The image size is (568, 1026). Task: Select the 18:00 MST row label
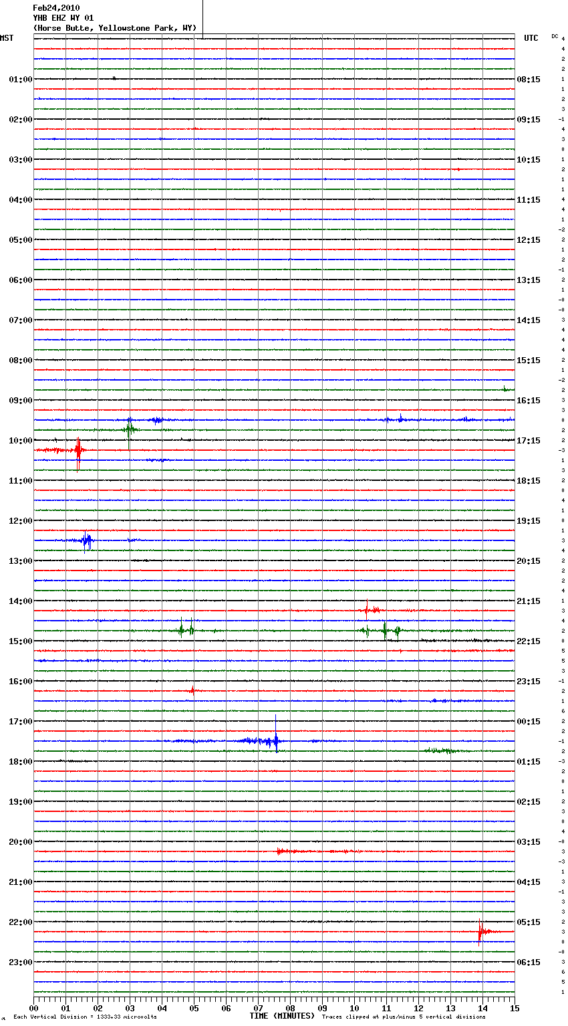[21, 762]
